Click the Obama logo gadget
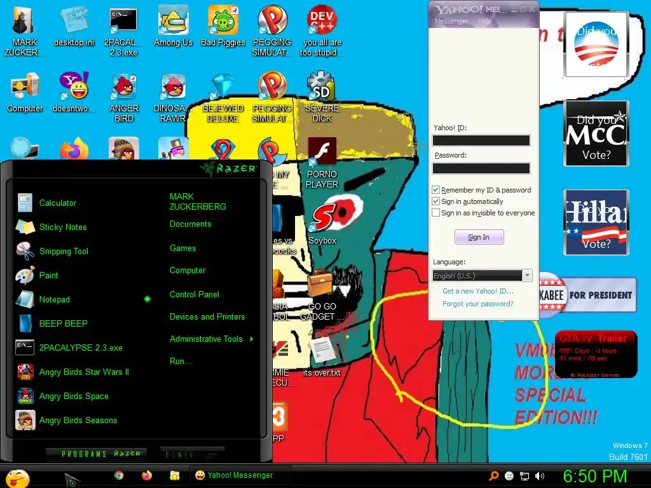651x488 pixels. (596, 44)
